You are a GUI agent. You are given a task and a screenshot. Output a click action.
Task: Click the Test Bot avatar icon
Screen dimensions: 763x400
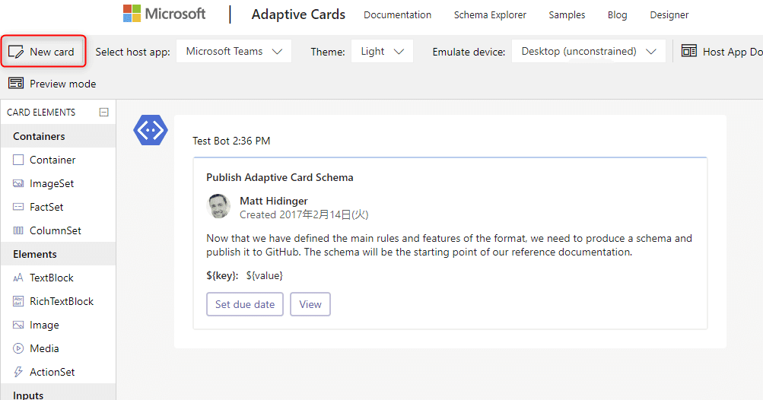coord(151,130)
